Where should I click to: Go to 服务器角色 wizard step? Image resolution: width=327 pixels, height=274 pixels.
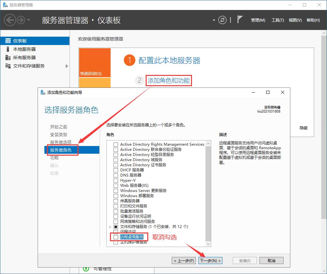click(x=72, y=150)
